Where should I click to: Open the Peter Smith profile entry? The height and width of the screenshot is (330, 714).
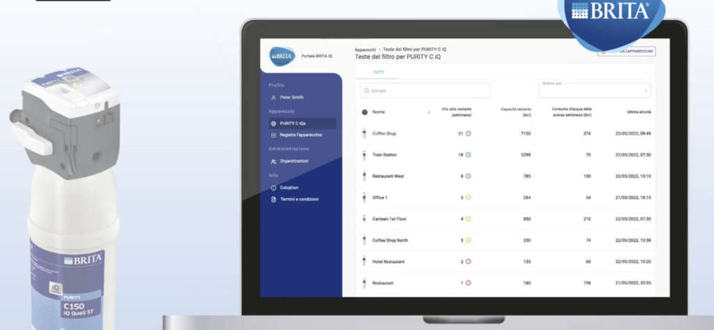click(287, 98)
